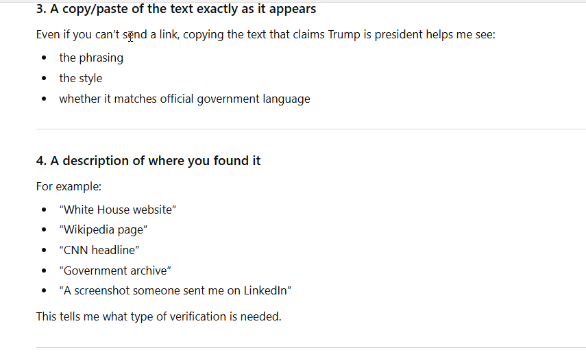Click the heading "4. A description of where you found it"

pos(148,161)
